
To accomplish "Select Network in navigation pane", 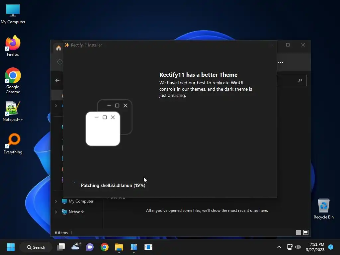I will pyautogui.click(x=73, y=212).
